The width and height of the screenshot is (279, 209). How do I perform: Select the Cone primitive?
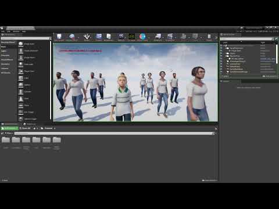click(x=34, y=99)
